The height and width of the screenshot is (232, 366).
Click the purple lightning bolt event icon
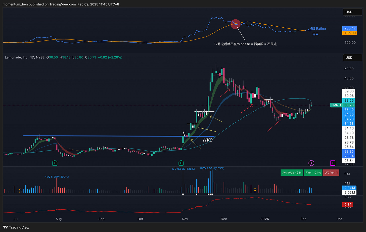click(x=311, y=163)
